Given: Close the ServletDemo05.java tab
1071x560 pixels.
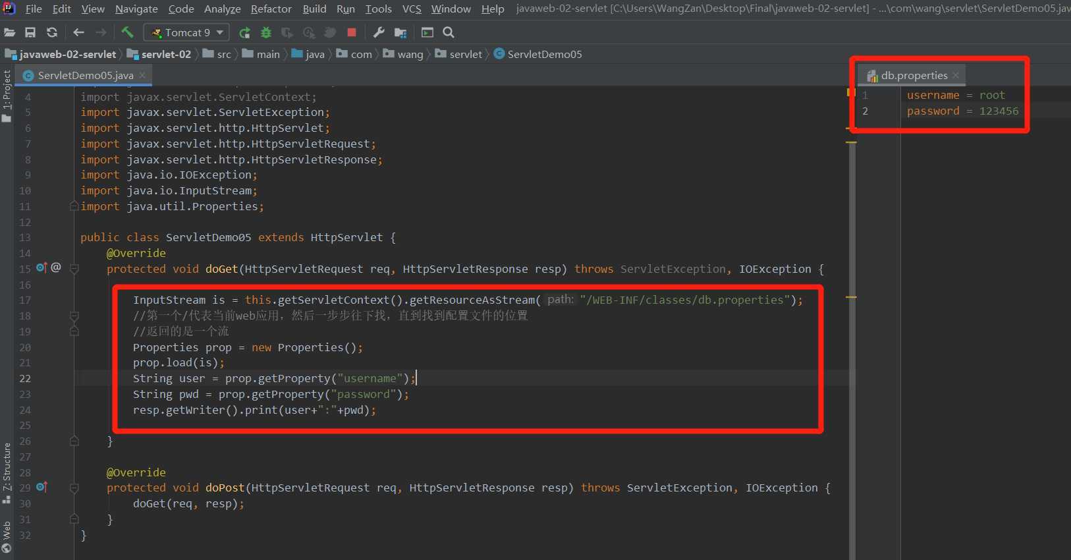Looking at the screenshot, I should tap(143, 75).
